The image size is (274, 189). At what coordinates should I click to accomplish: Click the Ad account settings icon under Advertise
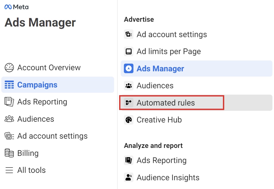point(129,34)
